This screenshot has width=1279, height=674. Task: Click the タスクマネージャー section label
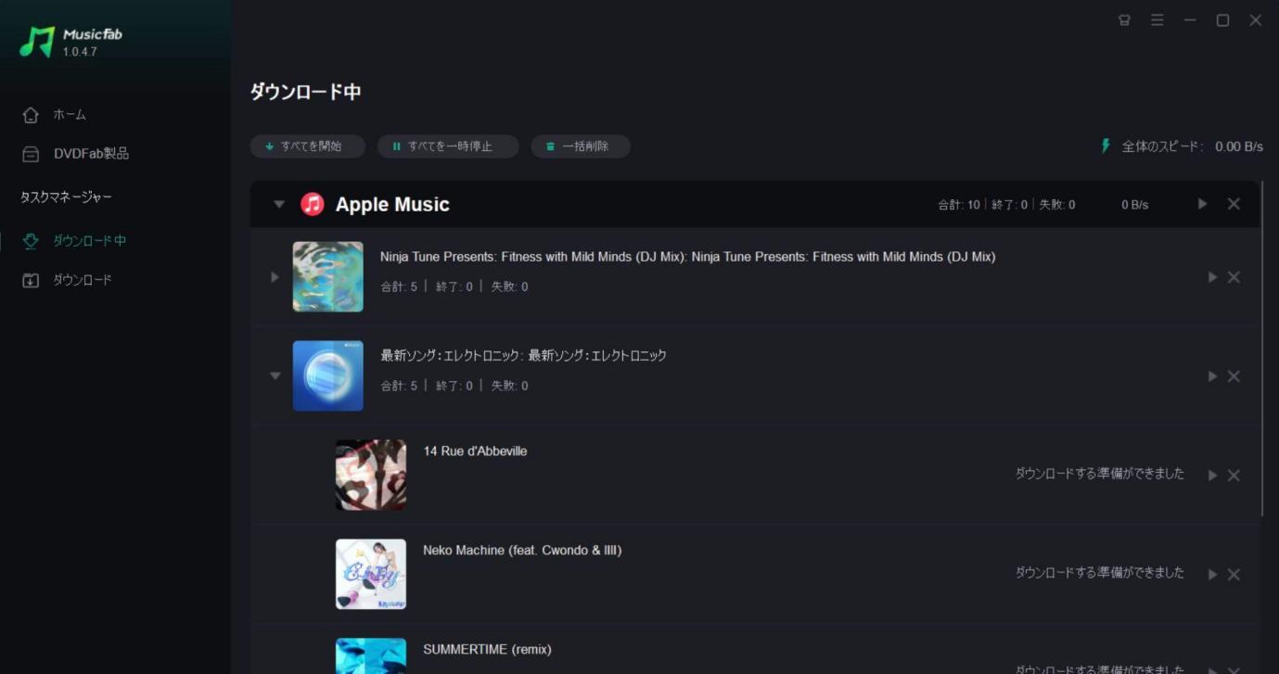click(66, 197)
